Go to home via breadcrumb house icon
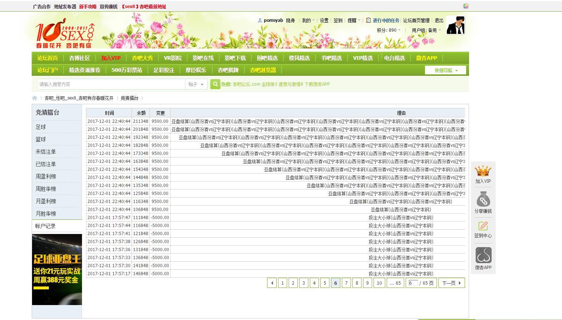 pyautogui.click(x=35, y=98)
